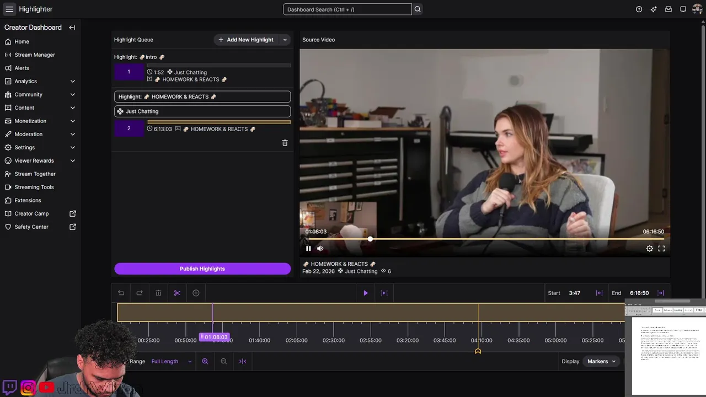Open the user profile avatar

click(698, 9)
